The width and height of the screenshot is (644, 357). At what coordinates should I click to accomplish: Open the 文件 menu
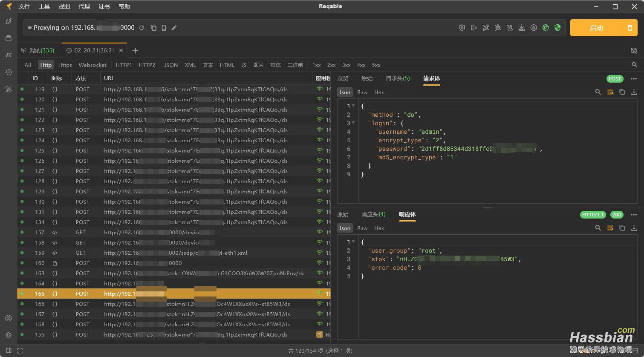pos(24,6)
